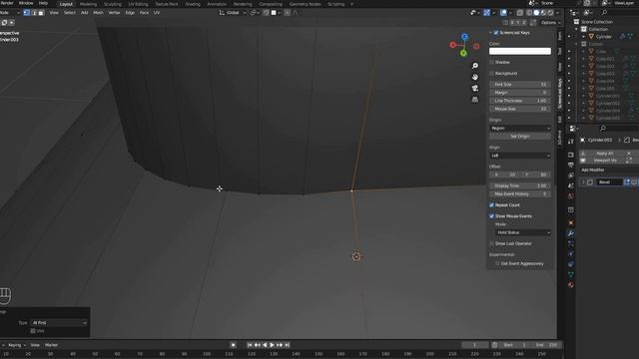Open the Physics properties tab icon

click(x=571, y=253)
